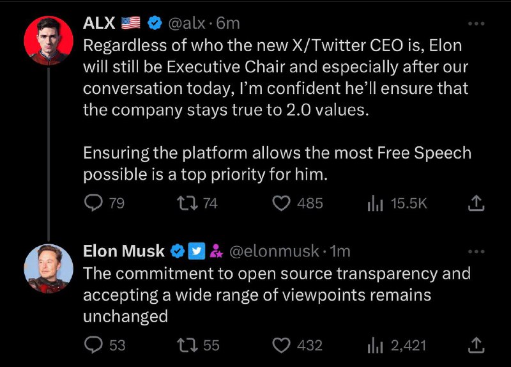Open more options on Elon Musk's tweet
Screen dimensions: 511x367
476,251
